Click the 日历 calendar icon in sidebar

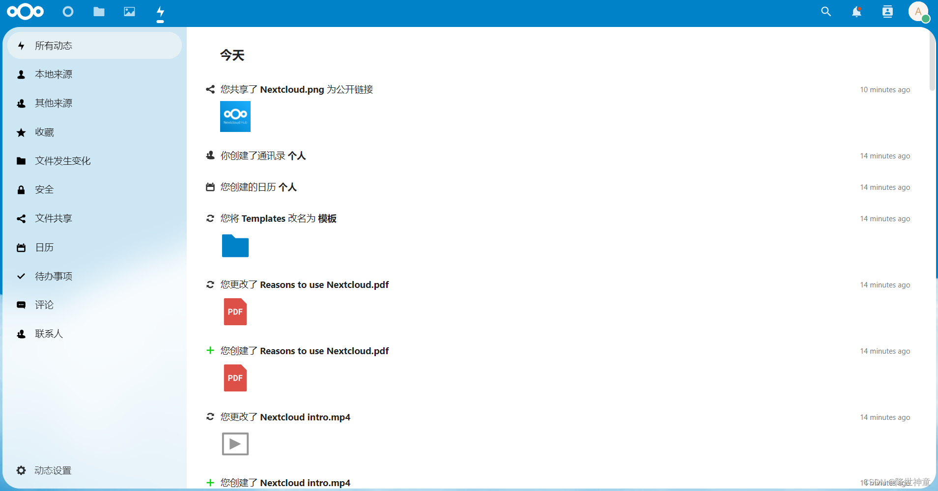(x=21, y=248)
